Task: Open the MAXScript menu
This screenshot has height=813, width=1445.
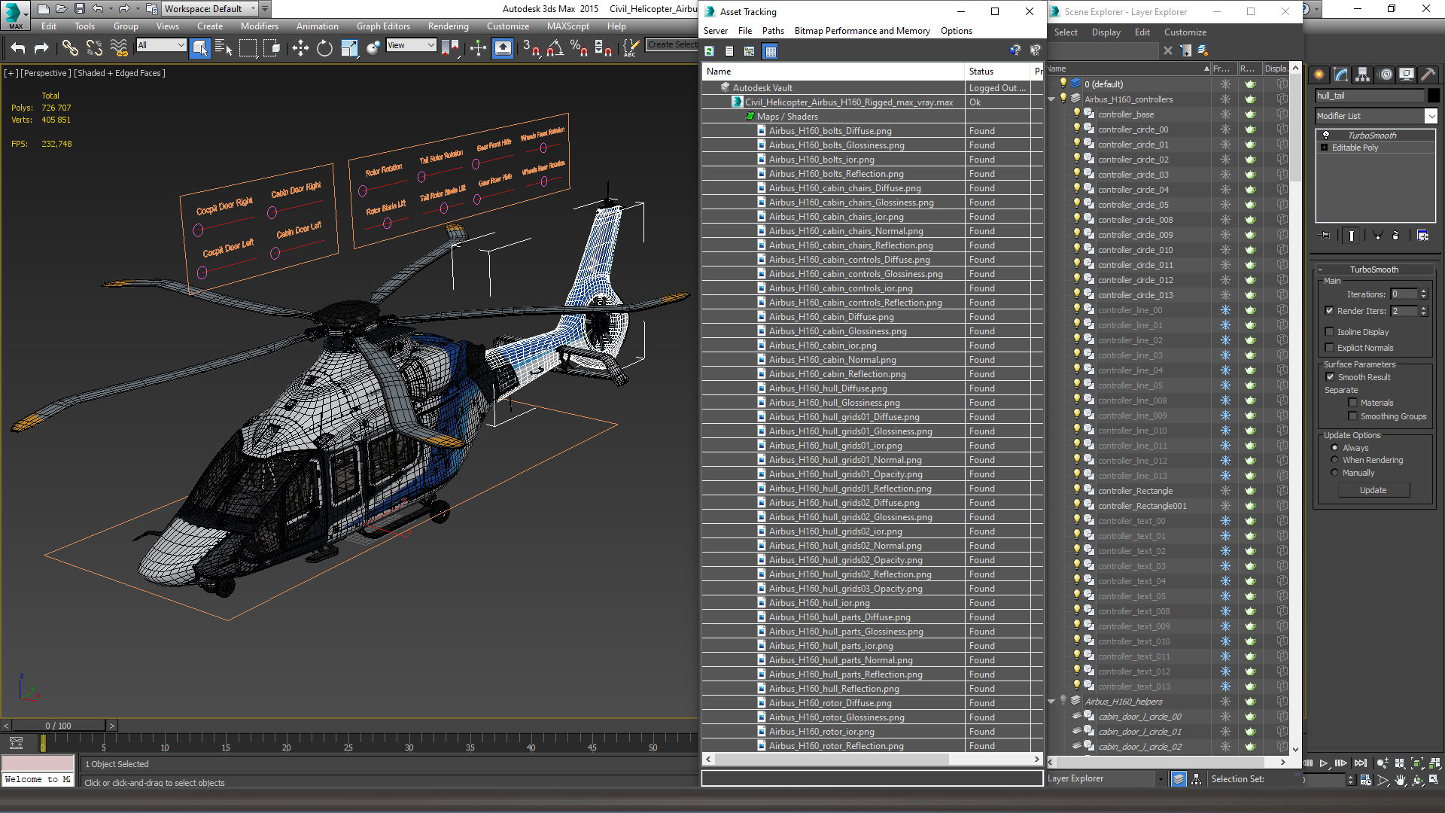Action: coord(568,26)
